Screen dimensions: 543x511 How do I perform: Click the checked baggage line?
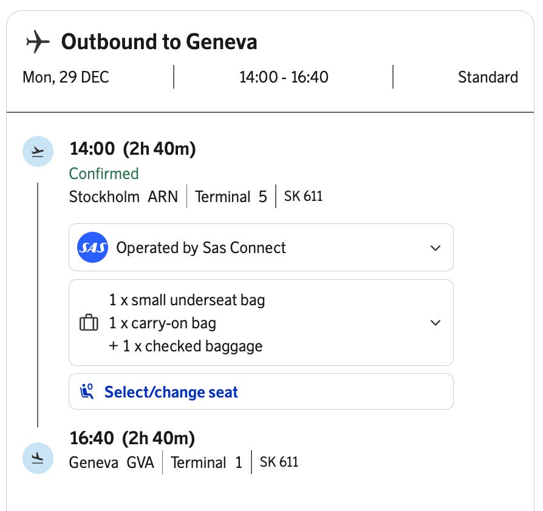tap(186, 347)
